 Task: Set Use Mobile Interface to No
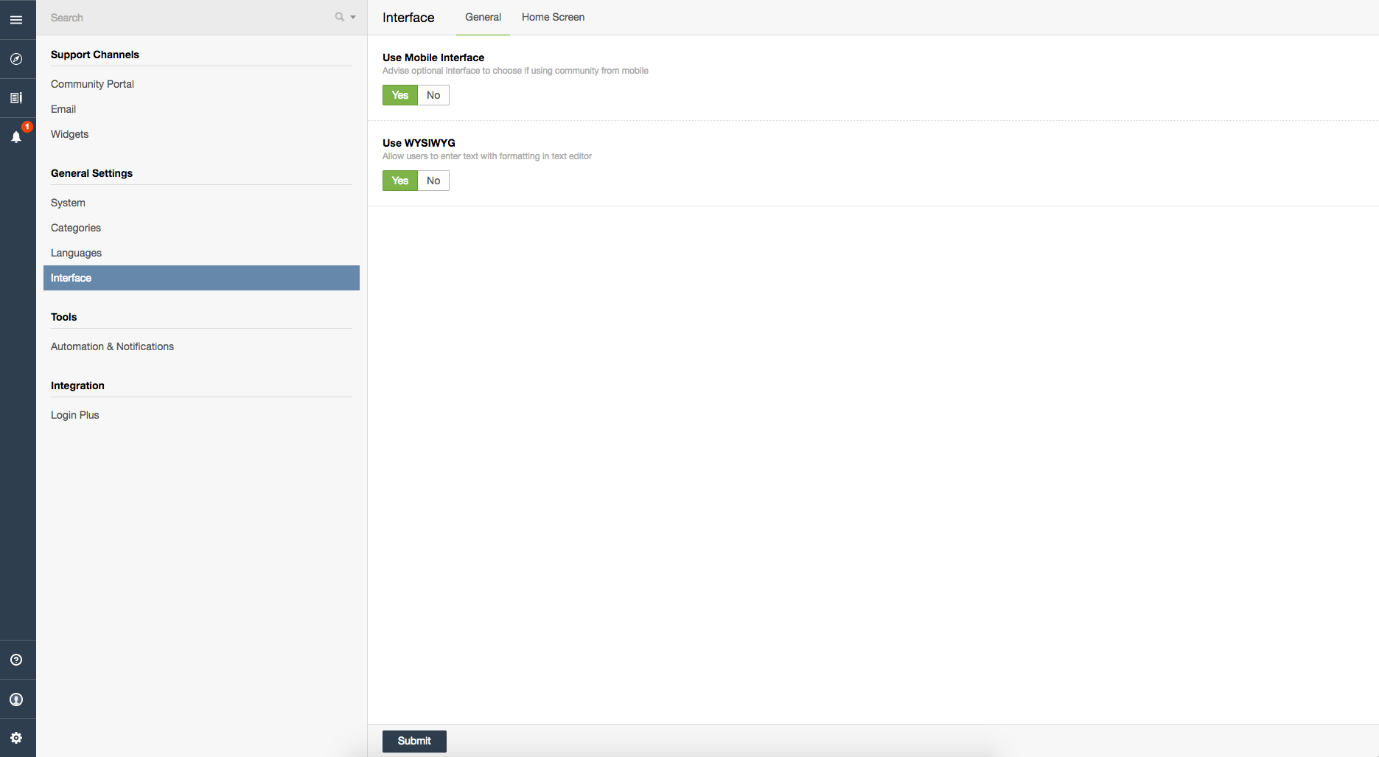[x=433, y=95]
